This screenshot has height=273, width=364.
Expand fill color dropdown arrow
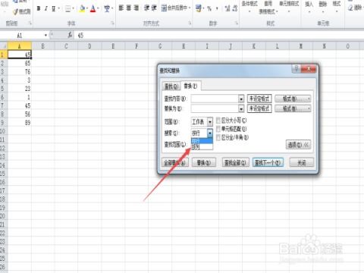87,9
